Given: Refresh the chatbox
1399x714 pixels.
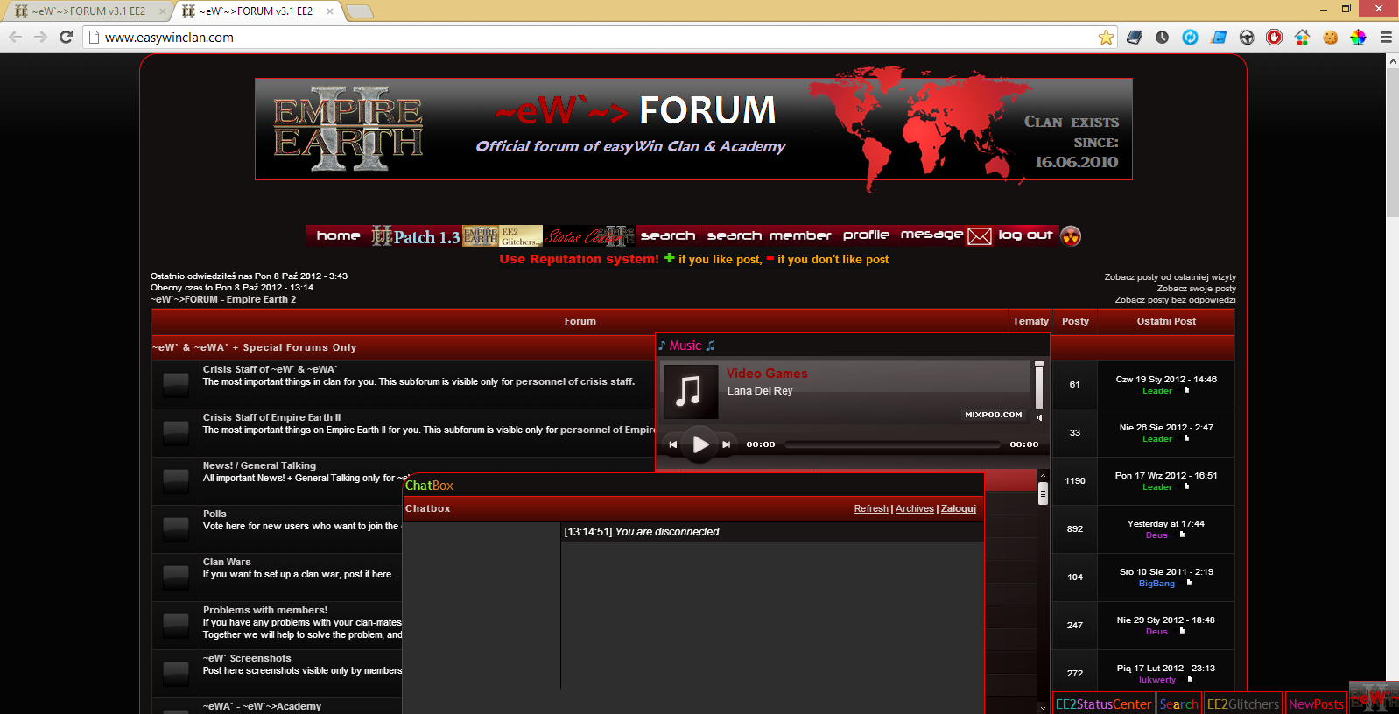Looking at the screenshot, I should [871, 508].
